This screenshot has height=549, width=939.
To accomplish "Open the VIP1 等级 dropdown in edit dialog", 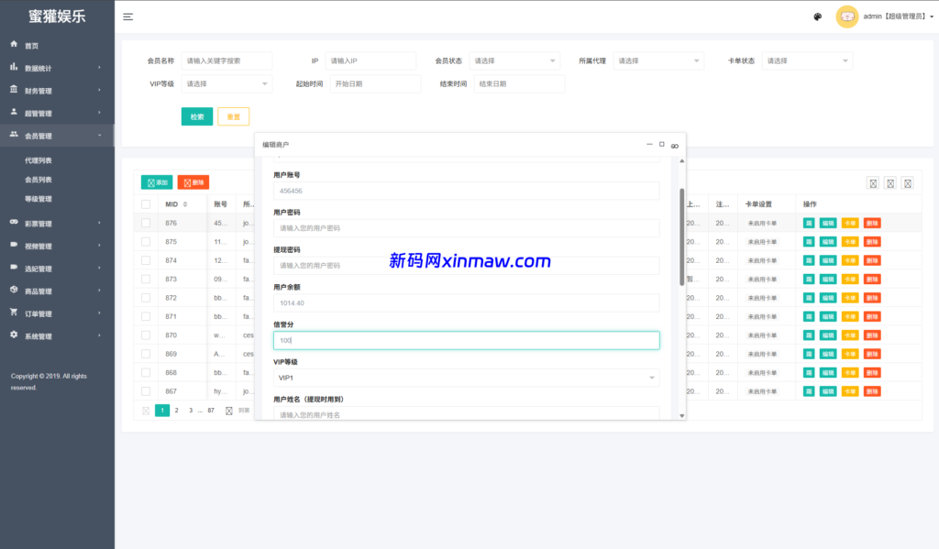I will [x=467, y=377].
